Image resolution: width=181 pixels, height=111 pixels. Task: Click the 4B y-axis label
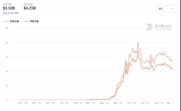[x=7, y=71]
